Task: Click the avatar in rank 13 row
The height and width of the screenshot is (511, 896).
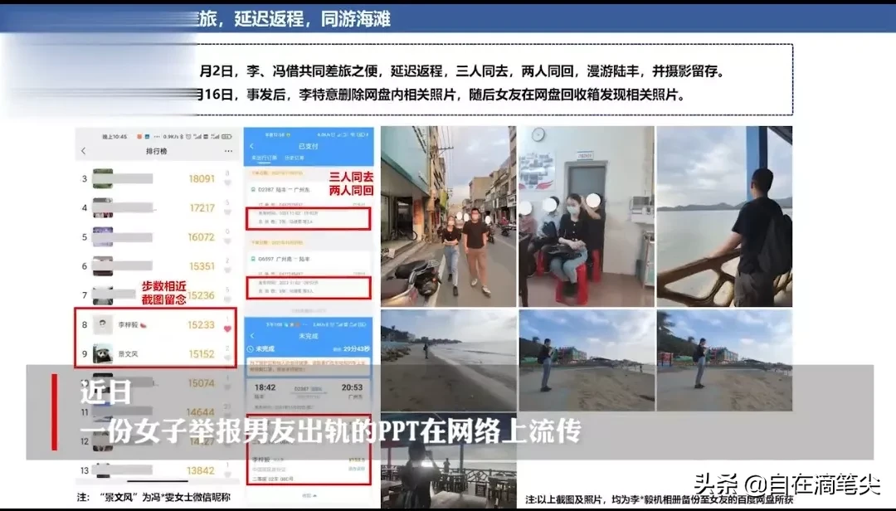Action: click(102, 470)
